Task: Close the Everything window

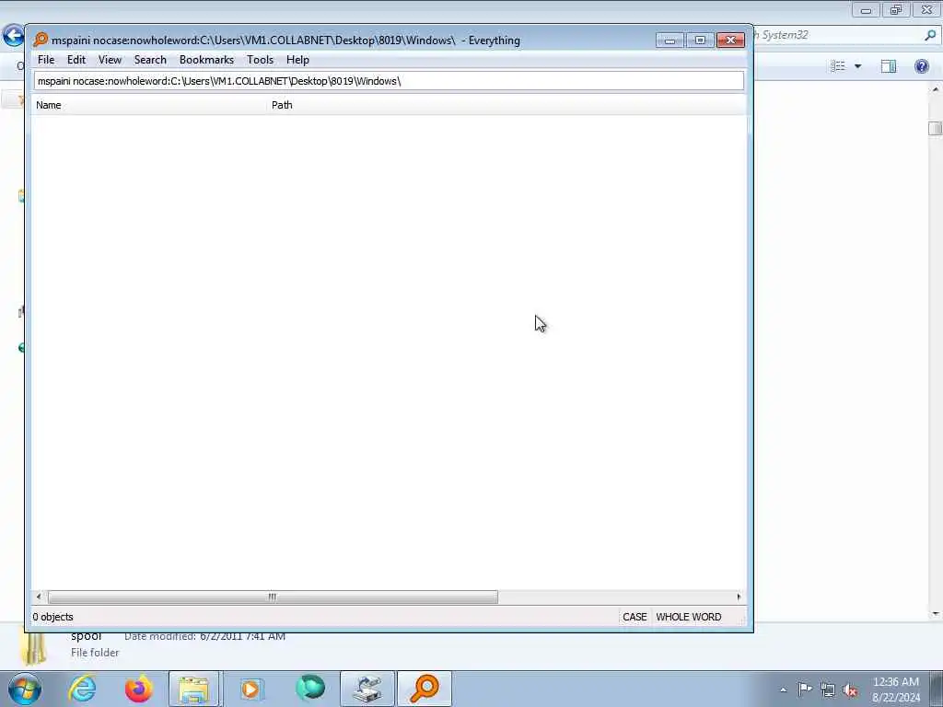Action: pyautogui.click(x=730, y=40)
